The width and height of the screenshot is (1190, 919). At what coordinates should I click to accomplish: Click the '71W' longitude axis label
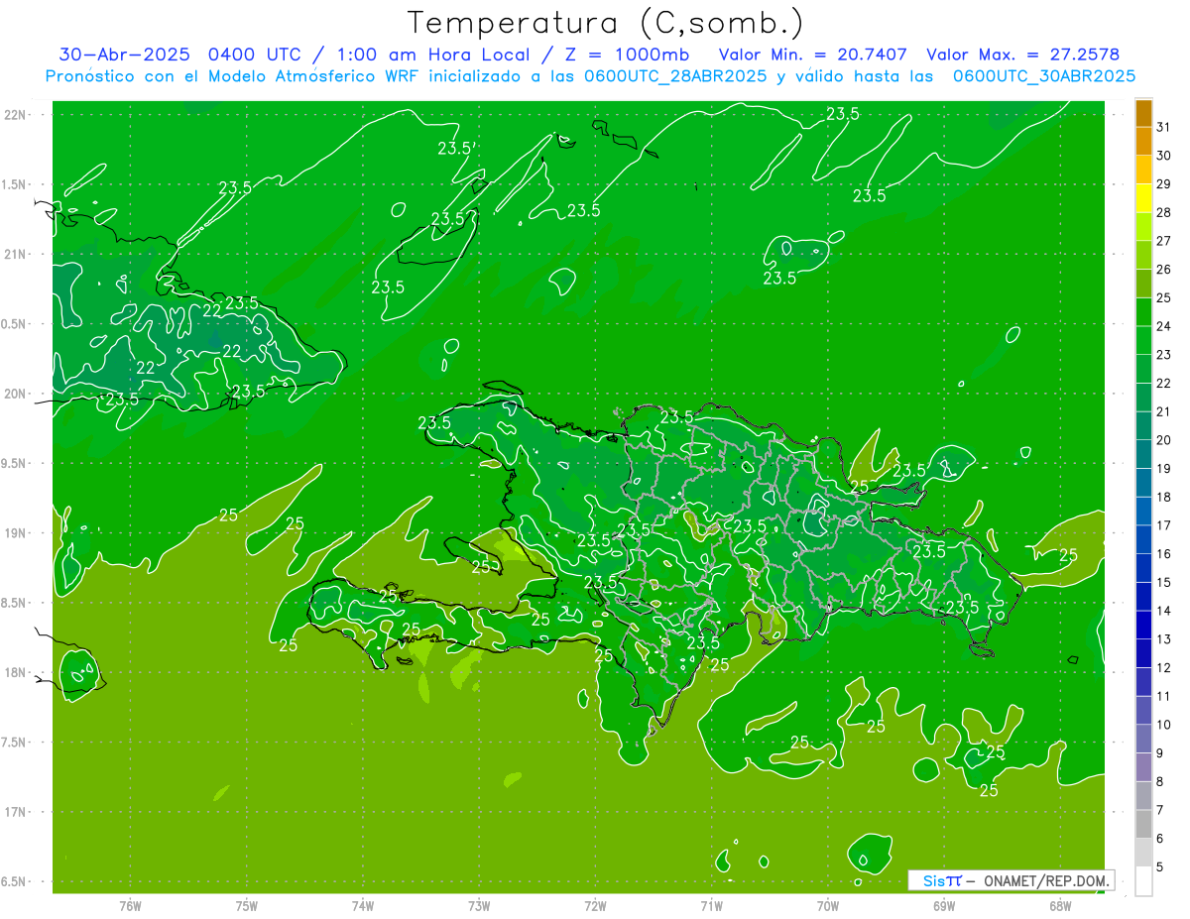pos(711,905)
